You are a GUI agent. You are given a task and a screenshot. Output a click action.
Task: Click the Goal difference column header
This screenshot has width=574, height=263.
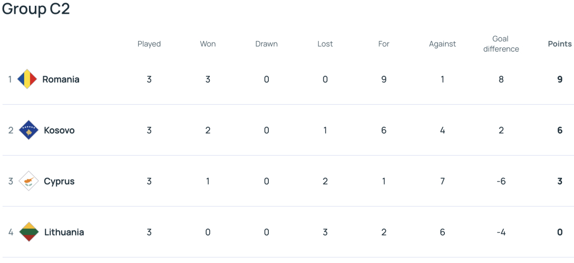click(501, 44)
